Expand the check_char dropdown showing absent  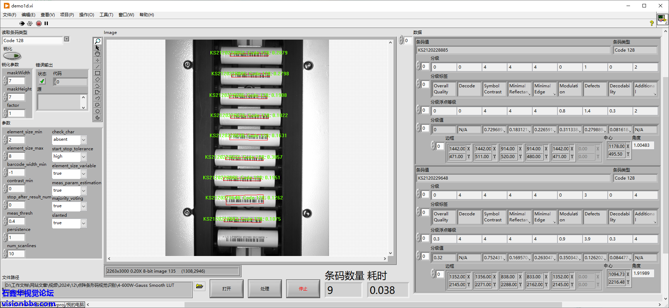coord(84,140)
